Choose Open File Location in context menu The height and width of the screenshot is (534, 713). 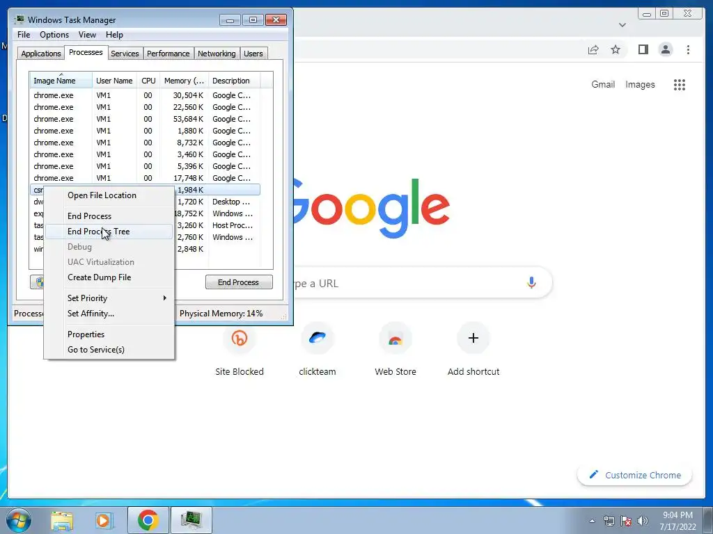tap(109, 195)
